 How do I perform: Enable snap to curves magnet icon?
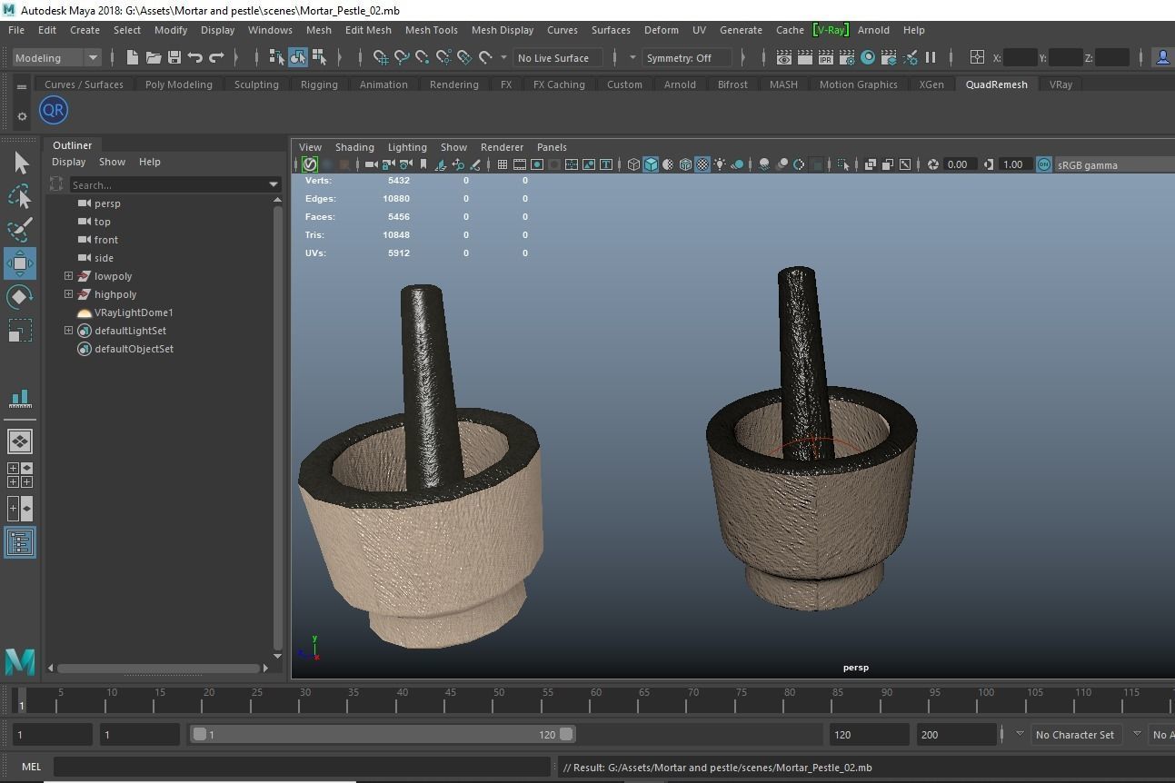click(x=402, y=57)
